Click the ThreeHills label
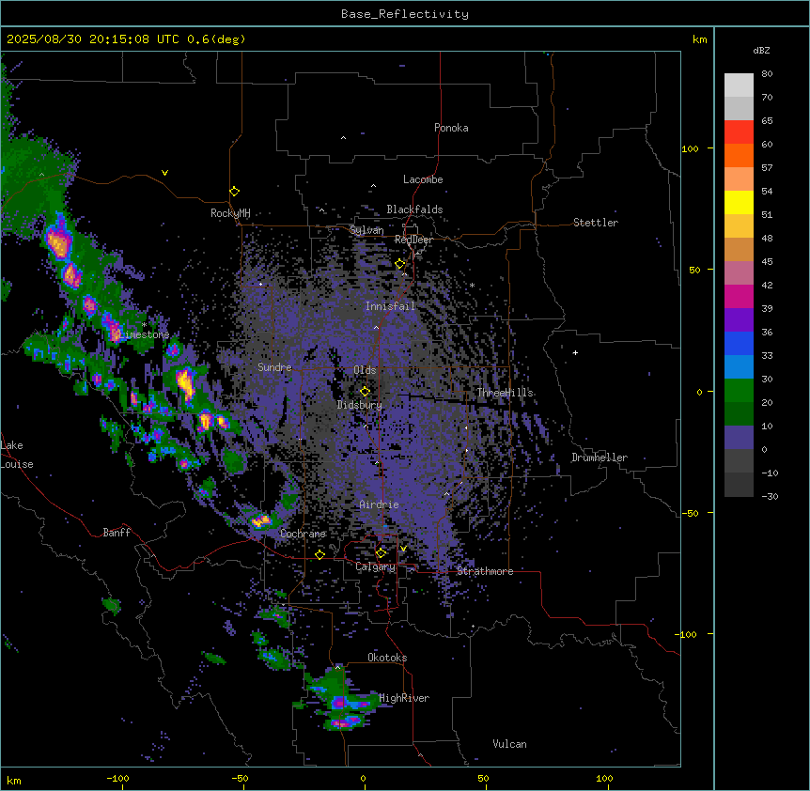 pos(505,393)
